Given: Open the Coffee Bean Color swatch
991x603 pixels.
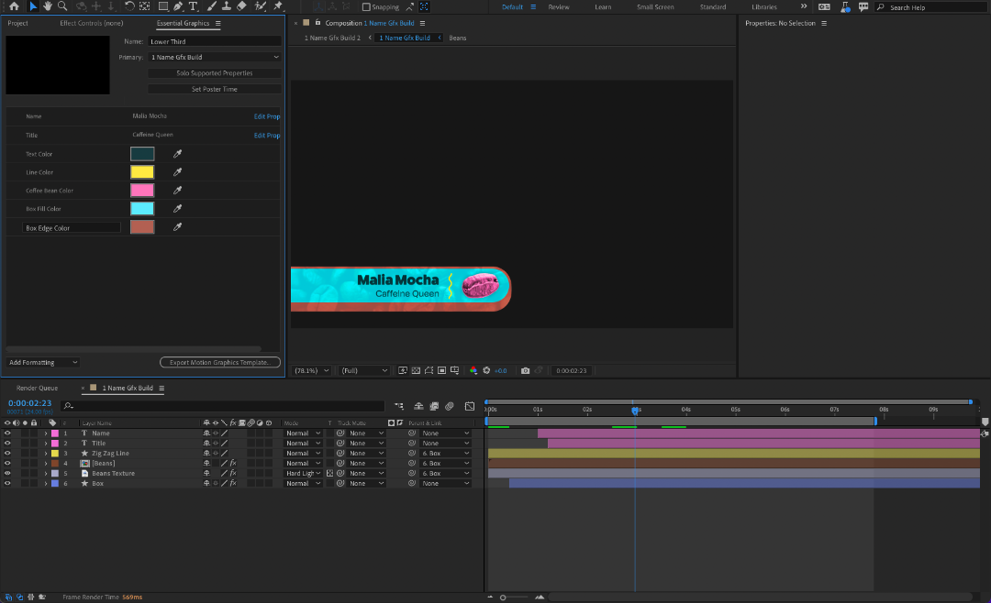Looking at the screenshot, I should point(141,190).
